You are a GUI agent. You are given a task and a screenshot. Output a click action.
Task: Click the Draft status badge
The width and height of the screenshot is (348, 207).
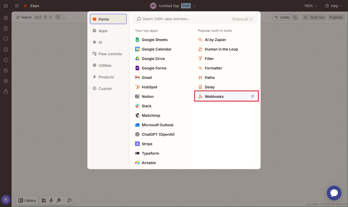pos(186,6)
